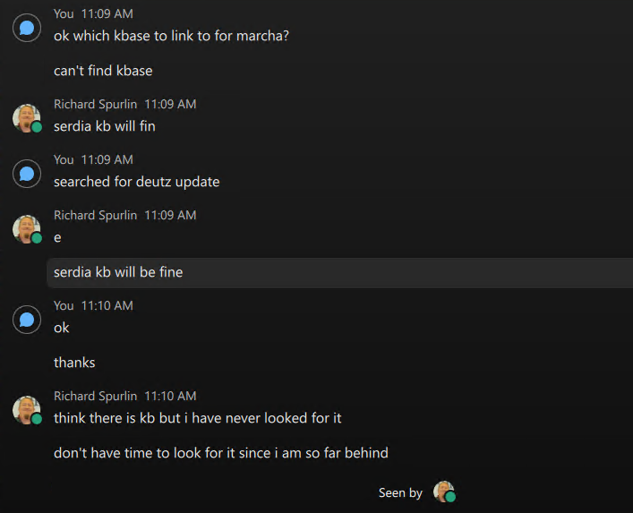The height and width of the screenshot is (513, 633).
Task: Click the 11:10 AM timestamp next to 'You'
Action: [107, 305]
